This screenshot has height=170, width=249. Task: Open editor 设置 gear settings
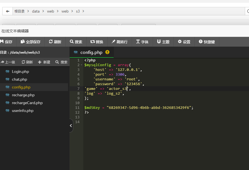pos(184,42)
